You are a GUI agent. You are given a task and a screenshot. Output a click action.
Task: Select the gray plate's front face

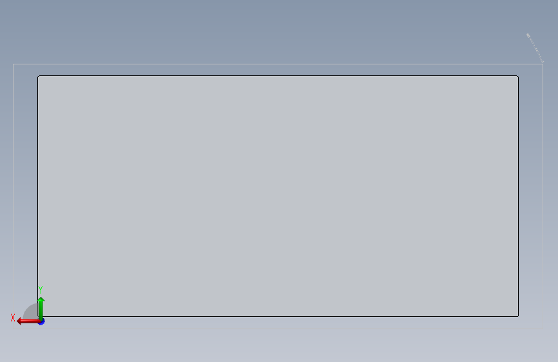(278, 196)
